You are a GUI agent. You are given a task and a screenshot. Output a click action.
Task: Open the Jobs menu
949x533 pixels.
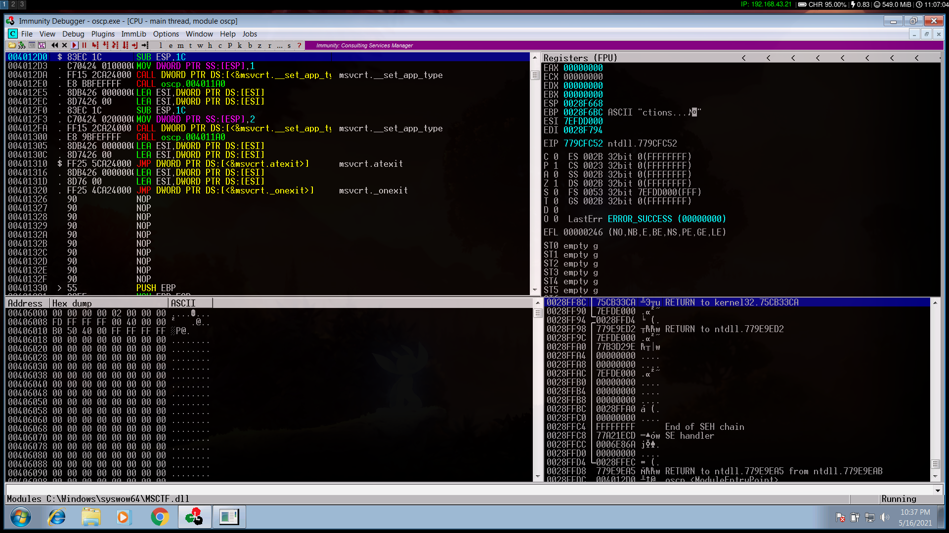(x=250, y=34)
